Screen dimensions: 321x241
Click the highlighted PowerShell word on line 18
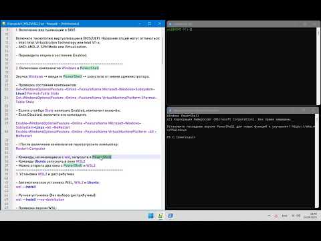[90, 68]
